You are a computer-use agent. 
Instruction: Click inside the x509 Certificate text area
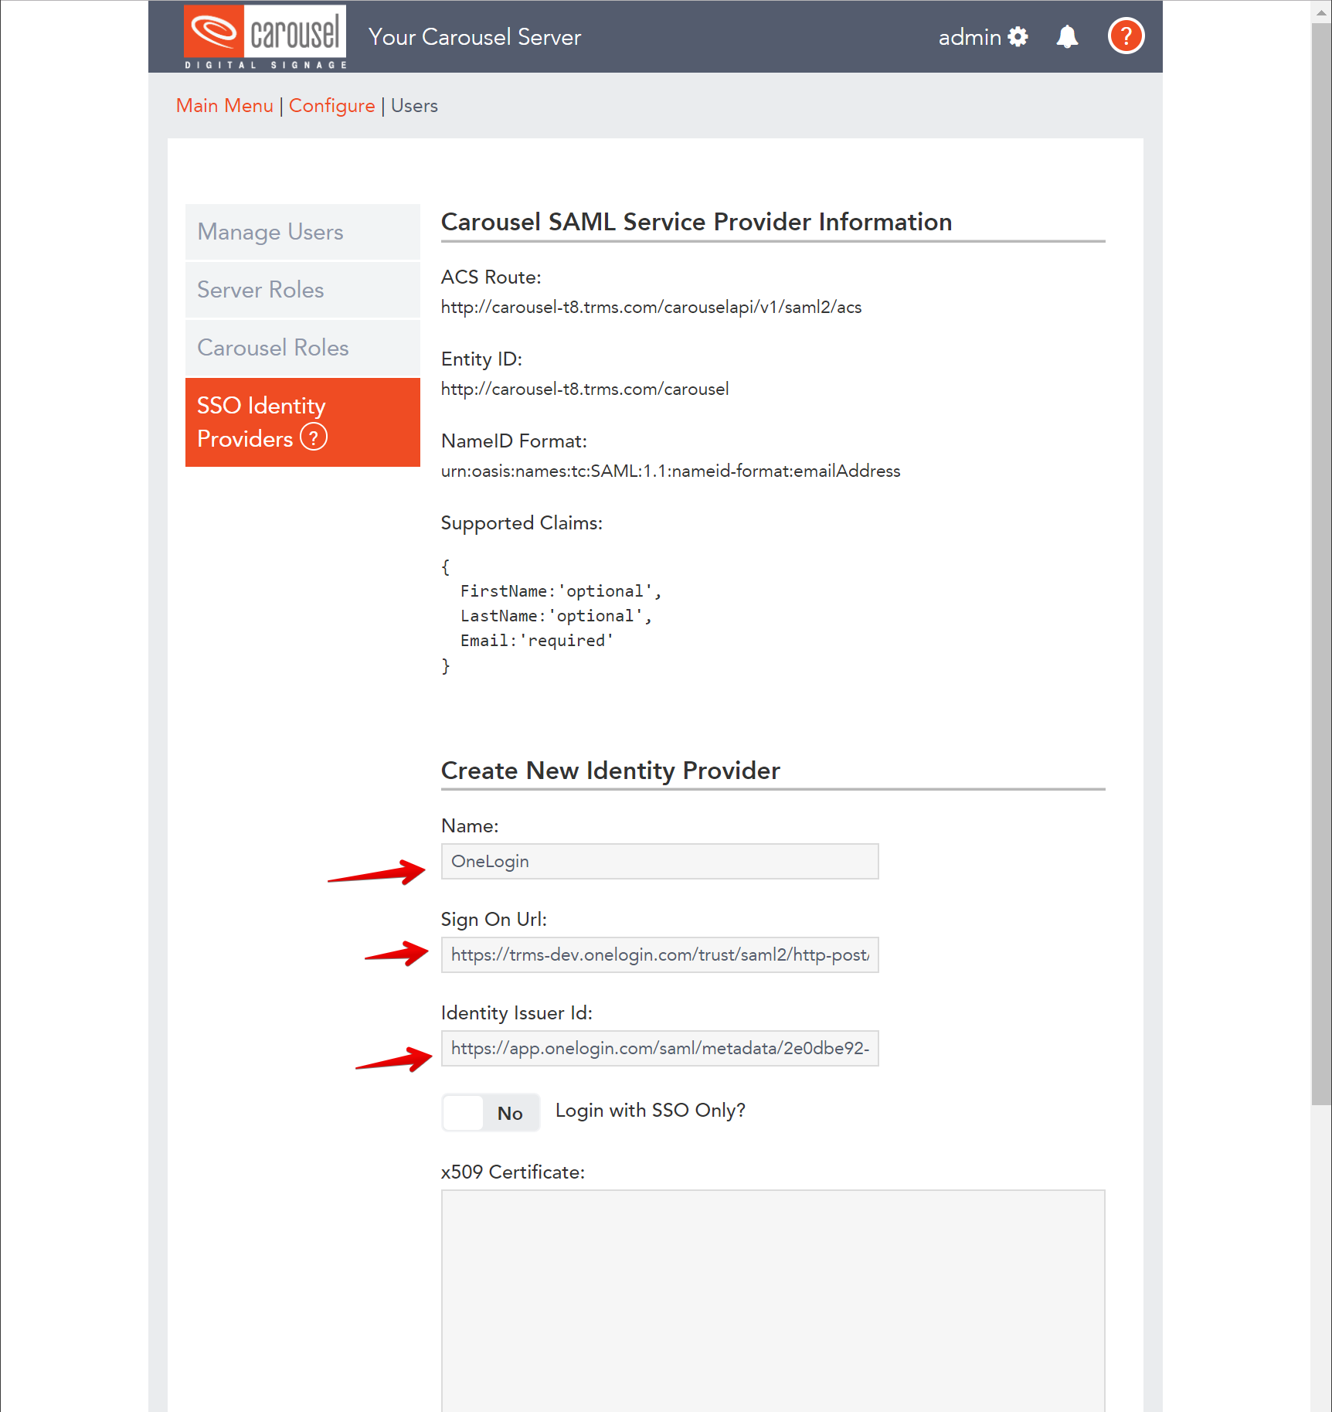tap(773, 1301)
